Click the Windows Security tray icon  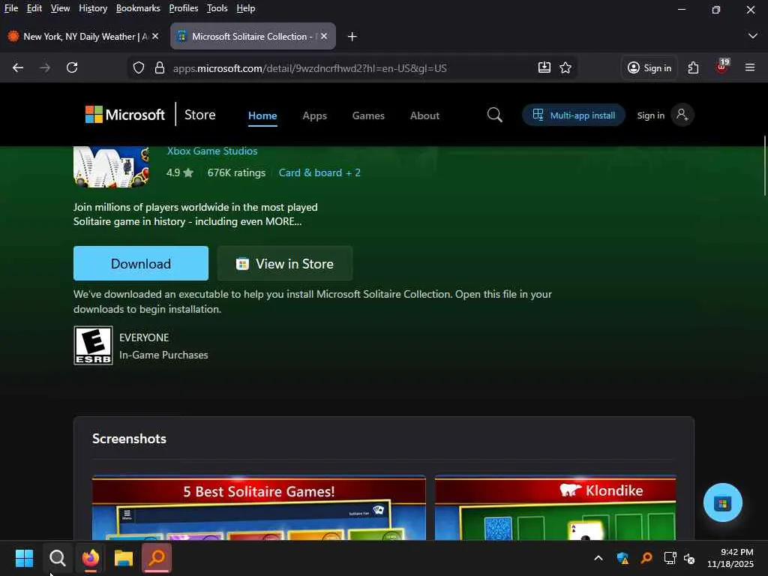click(x=622, y=558)
